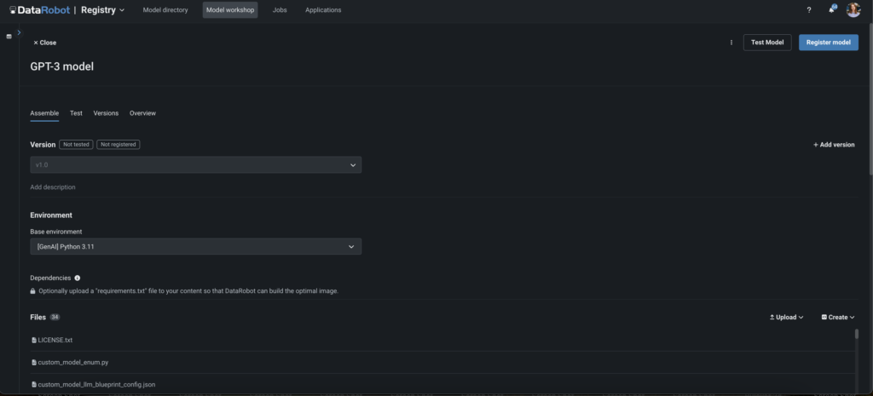Image resolution: width=873 pixels, height=396 pixels.
Task: Open the v1.0 version dropdown
Action: pos(195,164)
